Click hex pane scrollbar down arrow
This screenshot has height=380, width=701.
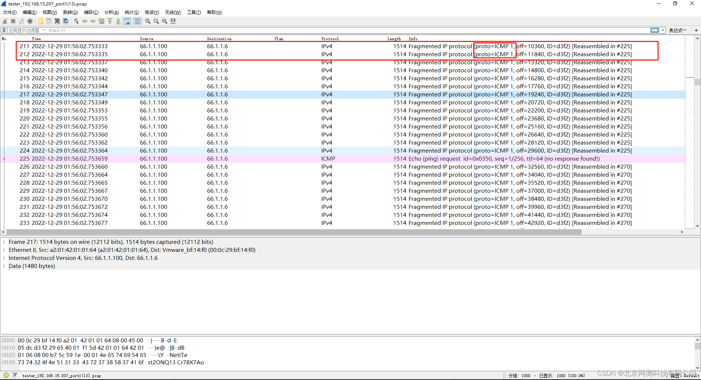tap(697, 368)
